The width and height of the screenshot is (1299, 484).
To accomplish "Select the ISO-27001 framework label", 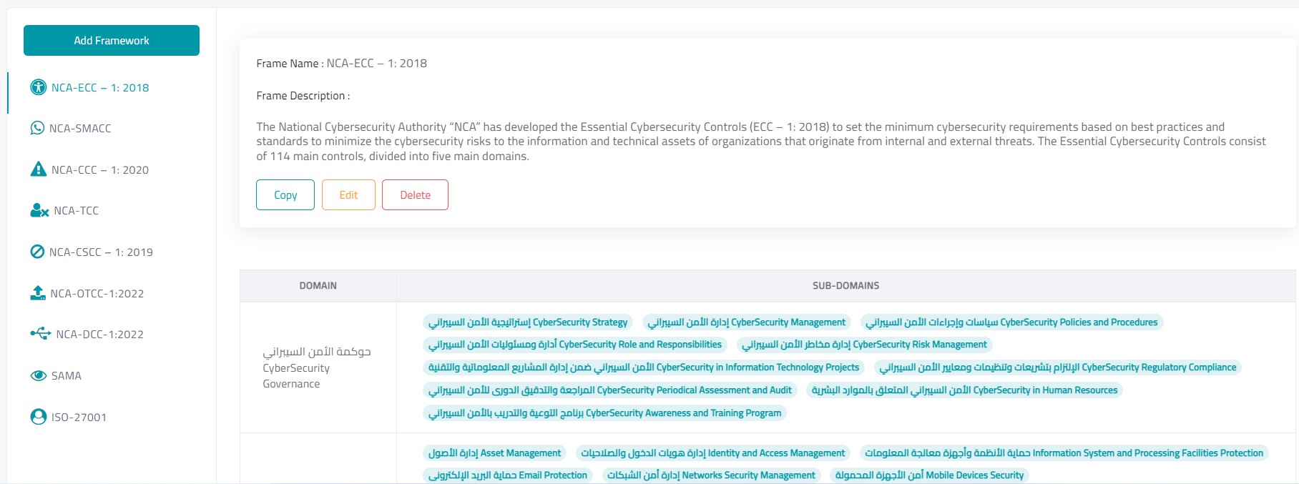I will pos(79,418).
